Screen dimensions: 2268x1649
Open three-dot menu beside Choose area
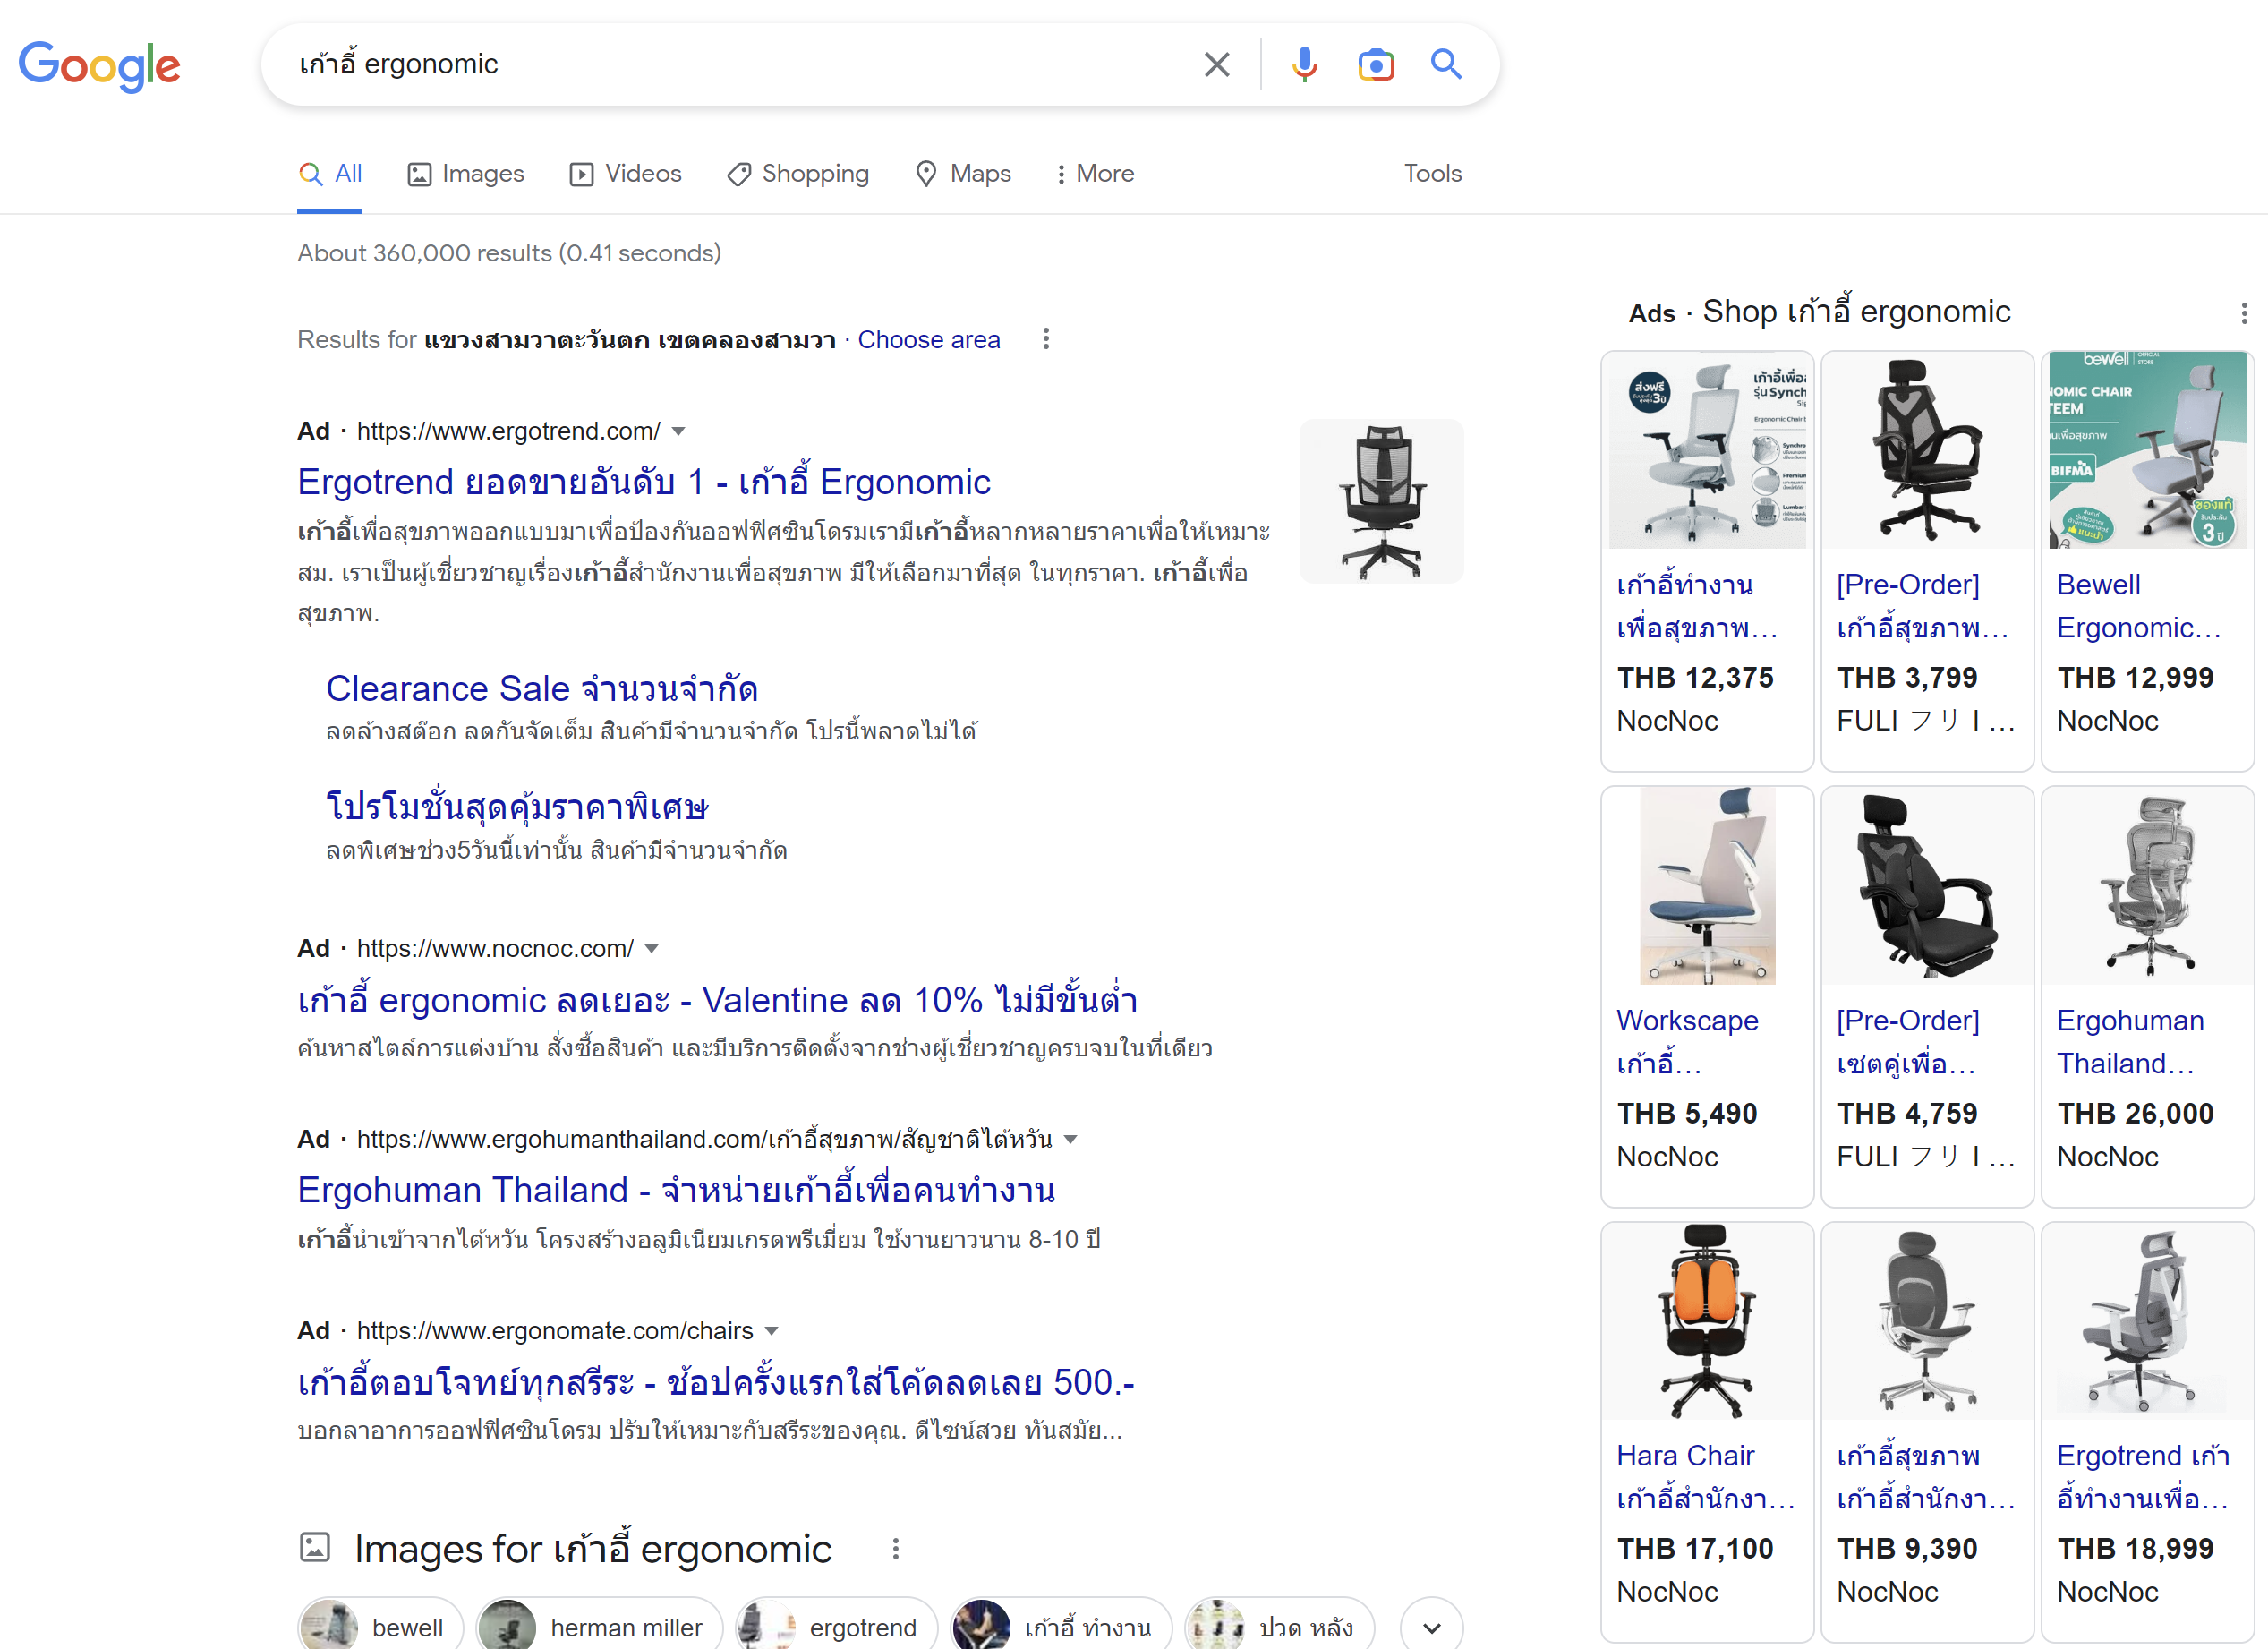click(1046, 339)
